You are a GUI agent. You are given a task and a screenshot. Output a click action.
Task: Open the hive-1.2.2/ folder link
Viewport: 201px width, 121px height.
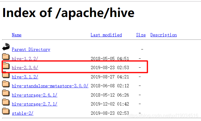point(25,59)
